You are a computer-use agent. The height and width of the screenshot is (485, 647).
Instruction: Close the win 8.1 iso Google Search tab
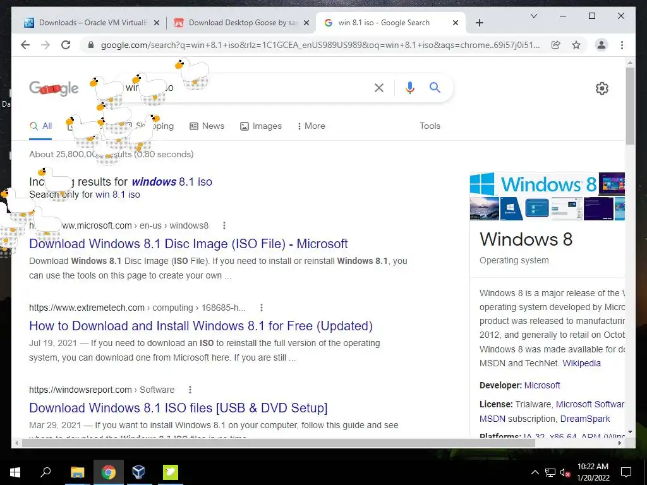455,23
